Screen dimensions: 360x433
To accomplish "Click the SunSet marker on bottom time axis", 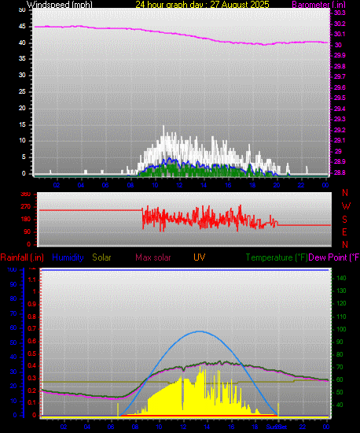I will point(277,427).
